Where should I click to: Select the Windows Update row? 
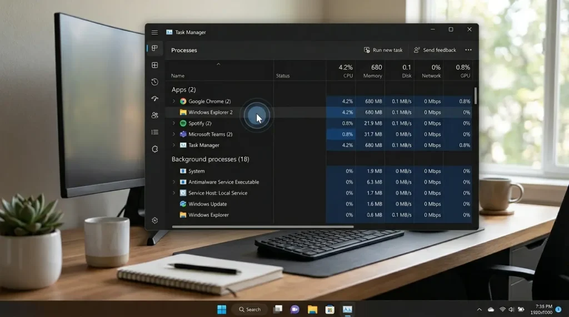click(318, 204)
